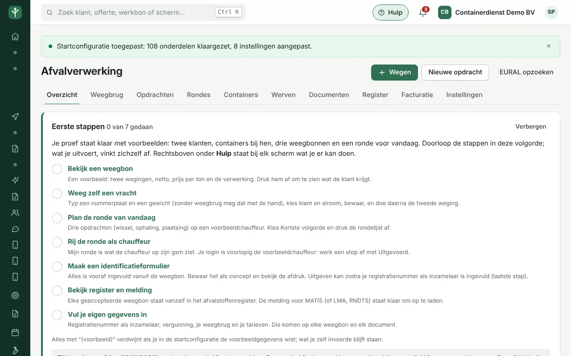Tick the circle for Bekijk register en melding
Viewport: 571px width, 356px height.
(x=57, y=291)
